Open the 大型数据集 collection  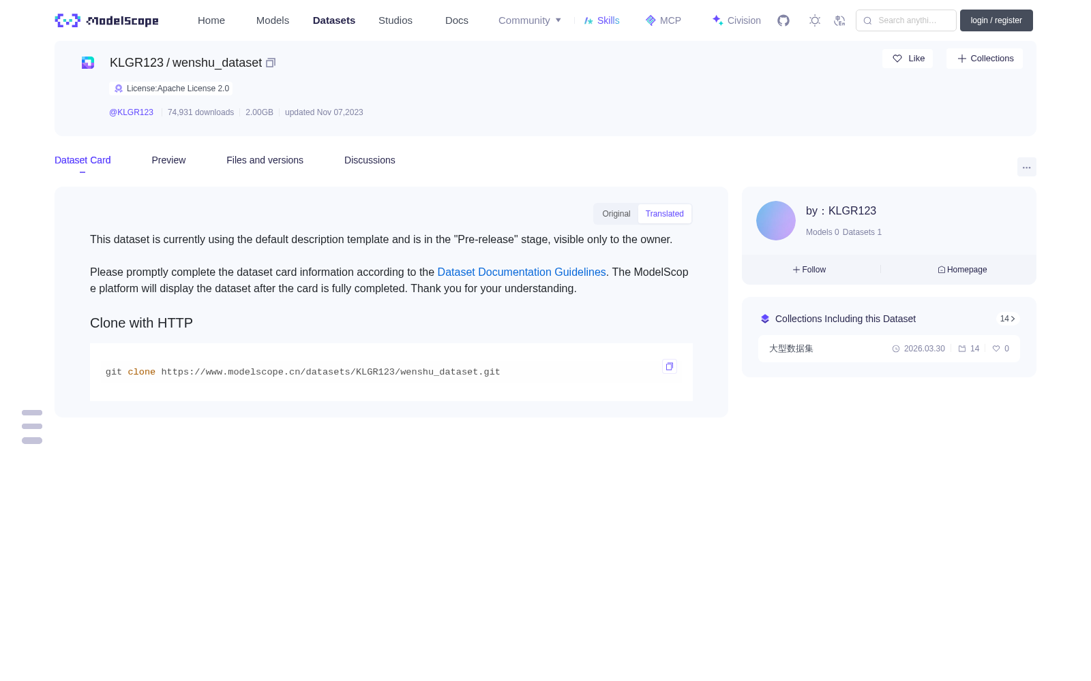click(x=889, y=349)
